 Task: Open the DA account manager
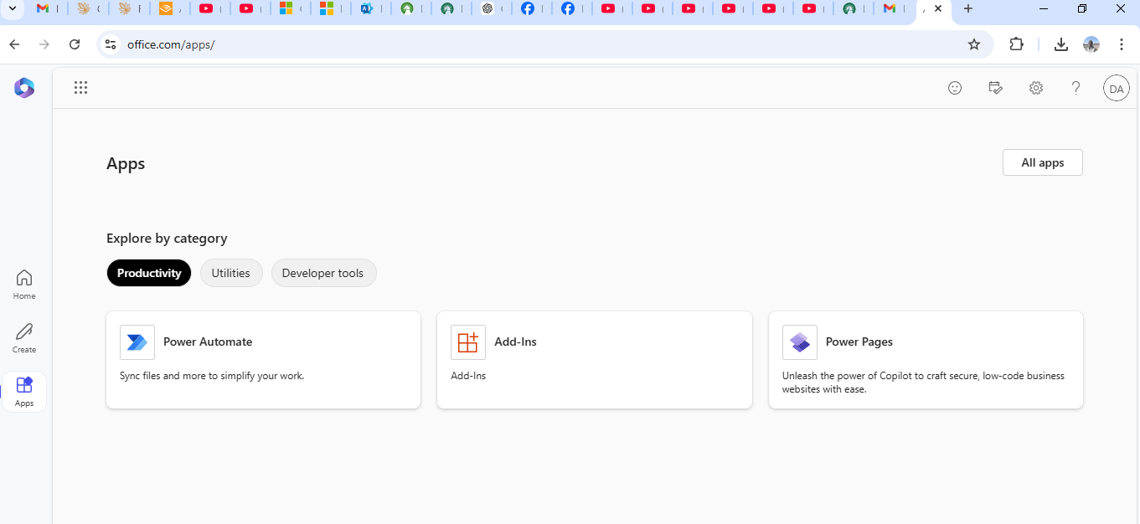click(1117, 88)
